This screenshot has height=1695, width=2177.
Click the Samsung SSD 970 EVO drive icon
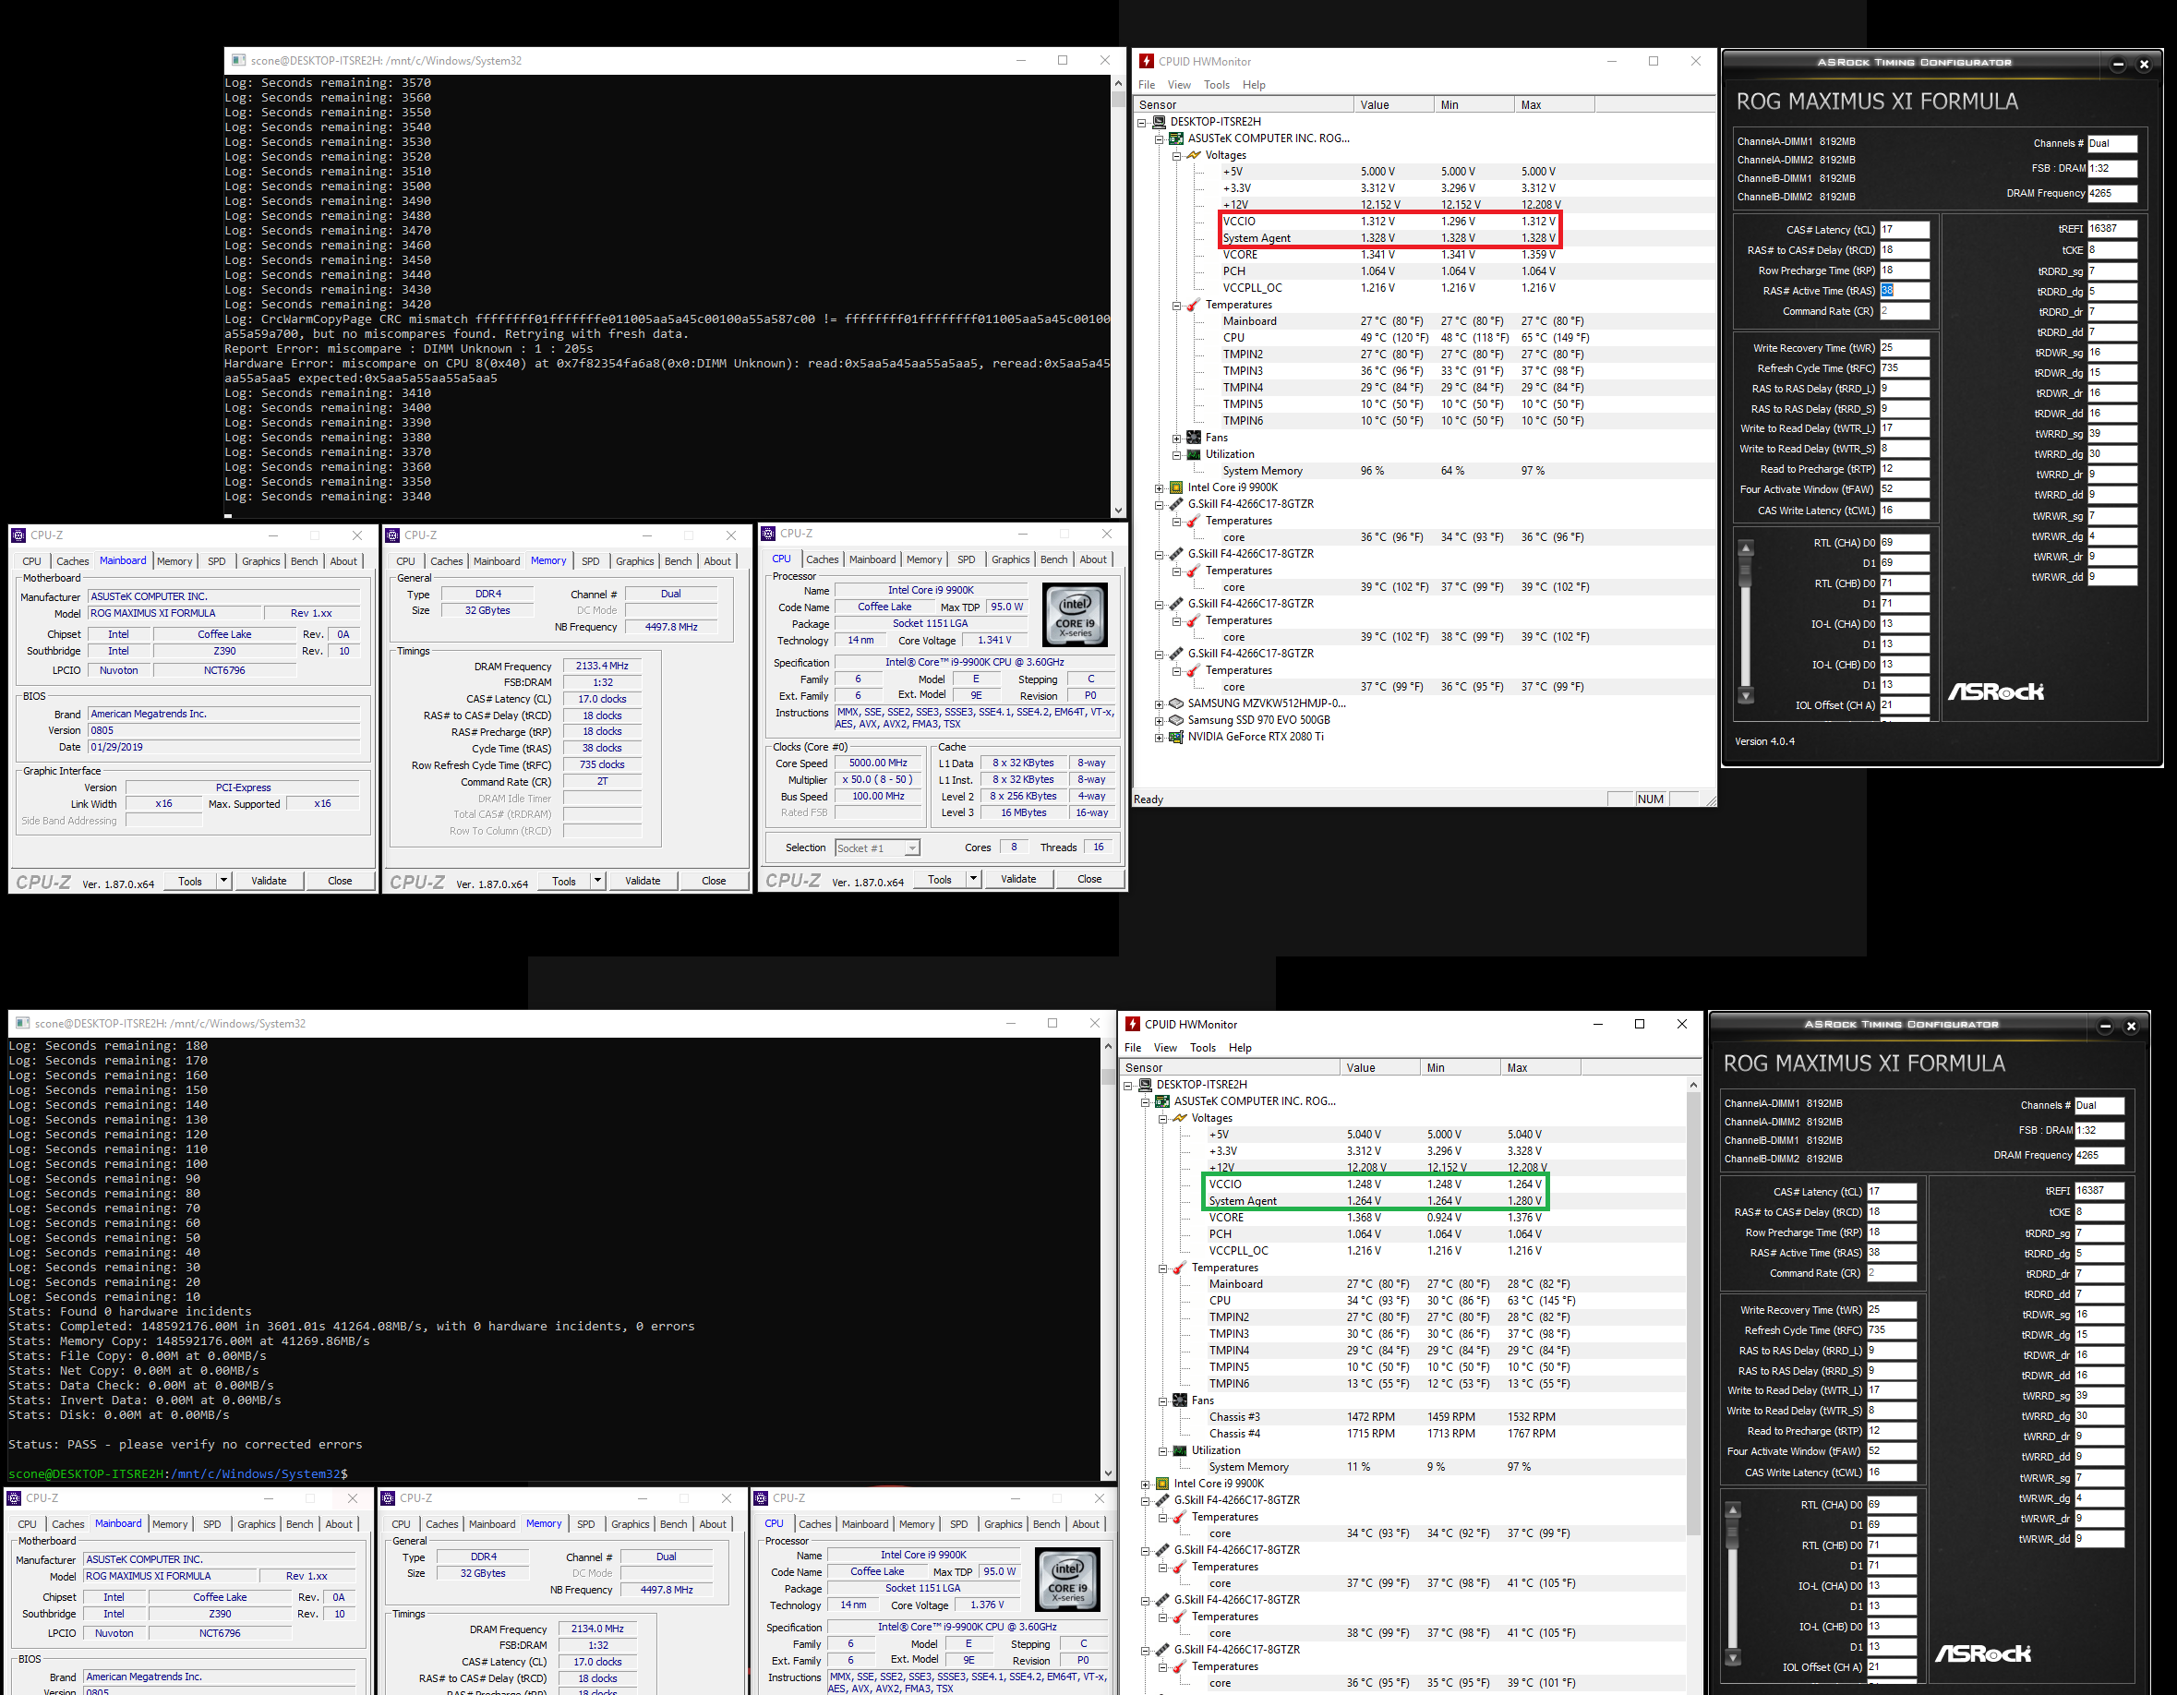click(1175, 720)
